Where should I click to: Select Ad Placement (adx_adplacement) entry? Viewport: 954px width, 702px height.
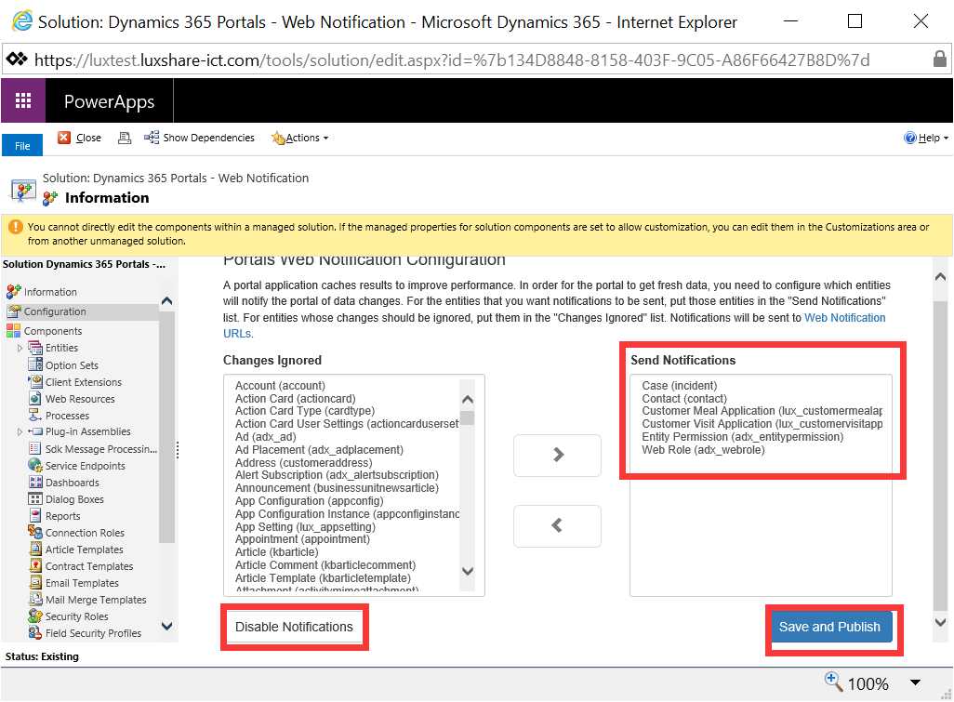tap(319, 449)
